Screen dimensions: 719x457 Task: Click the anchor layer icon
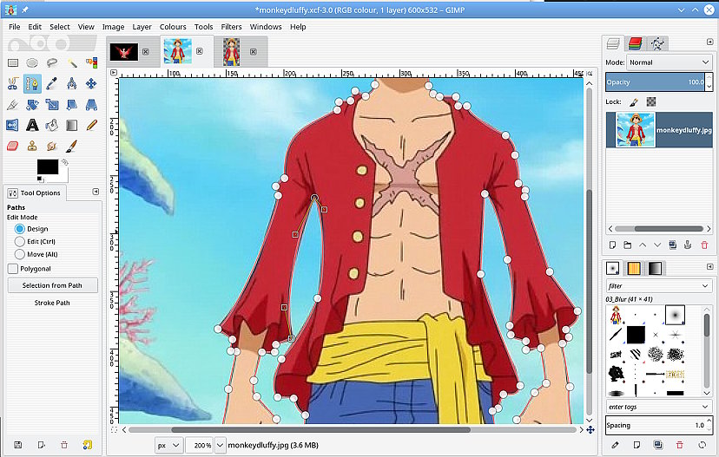(x=688, y=245)
